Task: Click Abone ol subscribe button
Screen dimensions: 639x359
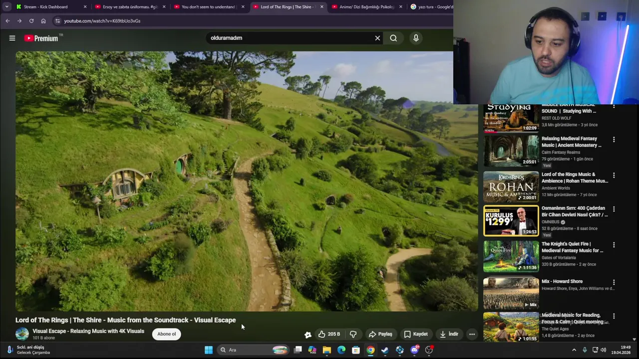Action: click(x=167, y=334)
